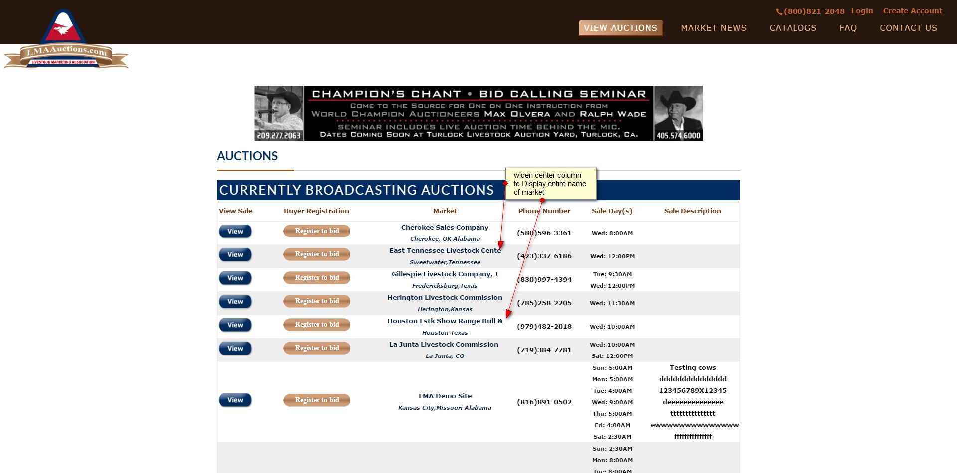Register to bid at LMA Demo Site
Viewport: 957px width, 473px height.
pos(317,400)
